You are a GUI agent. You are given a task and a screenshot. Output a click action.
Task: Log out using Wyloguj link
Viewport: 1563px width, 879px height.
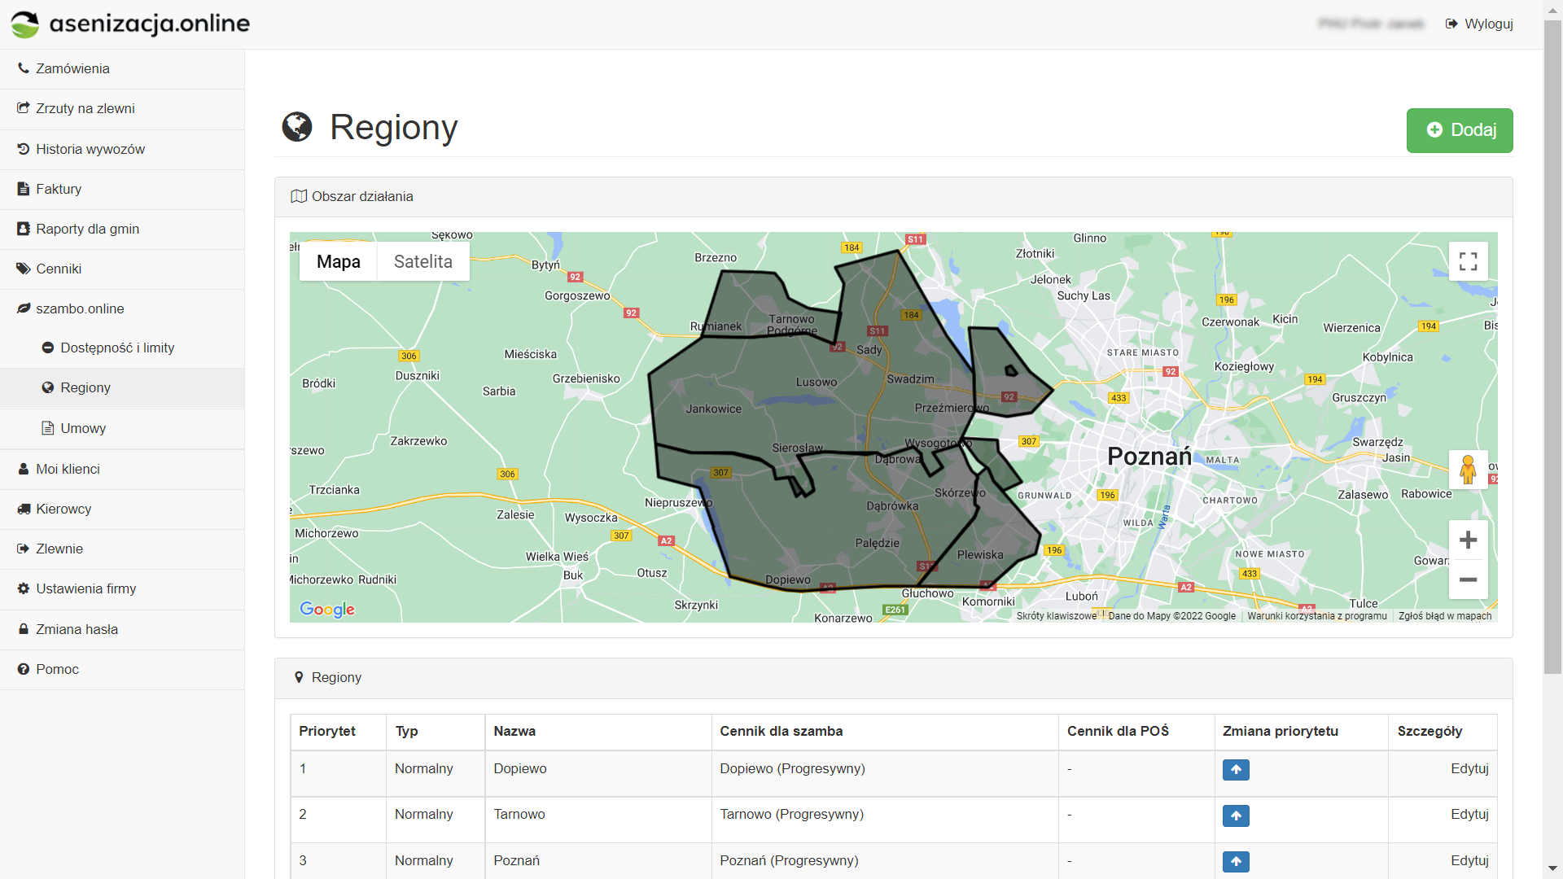point(1479,24)
